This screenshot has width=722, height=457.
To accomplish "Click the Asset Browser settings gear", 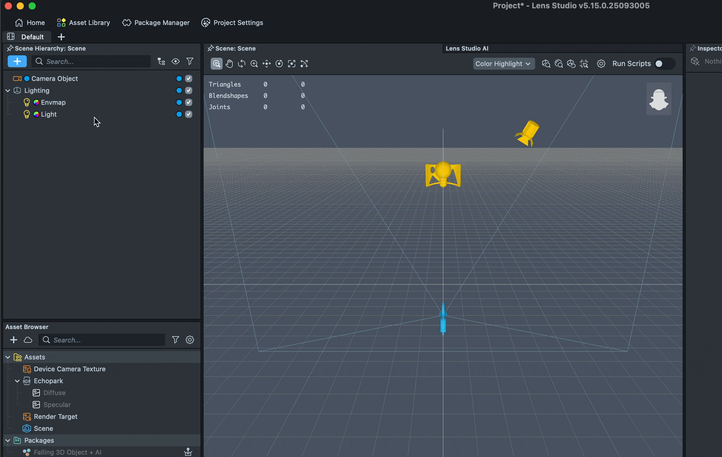I will click(x=190, y=340).
